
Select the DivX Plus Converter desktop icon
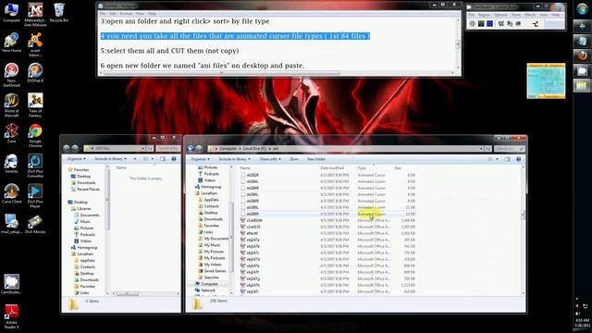(x=35, y=166)
